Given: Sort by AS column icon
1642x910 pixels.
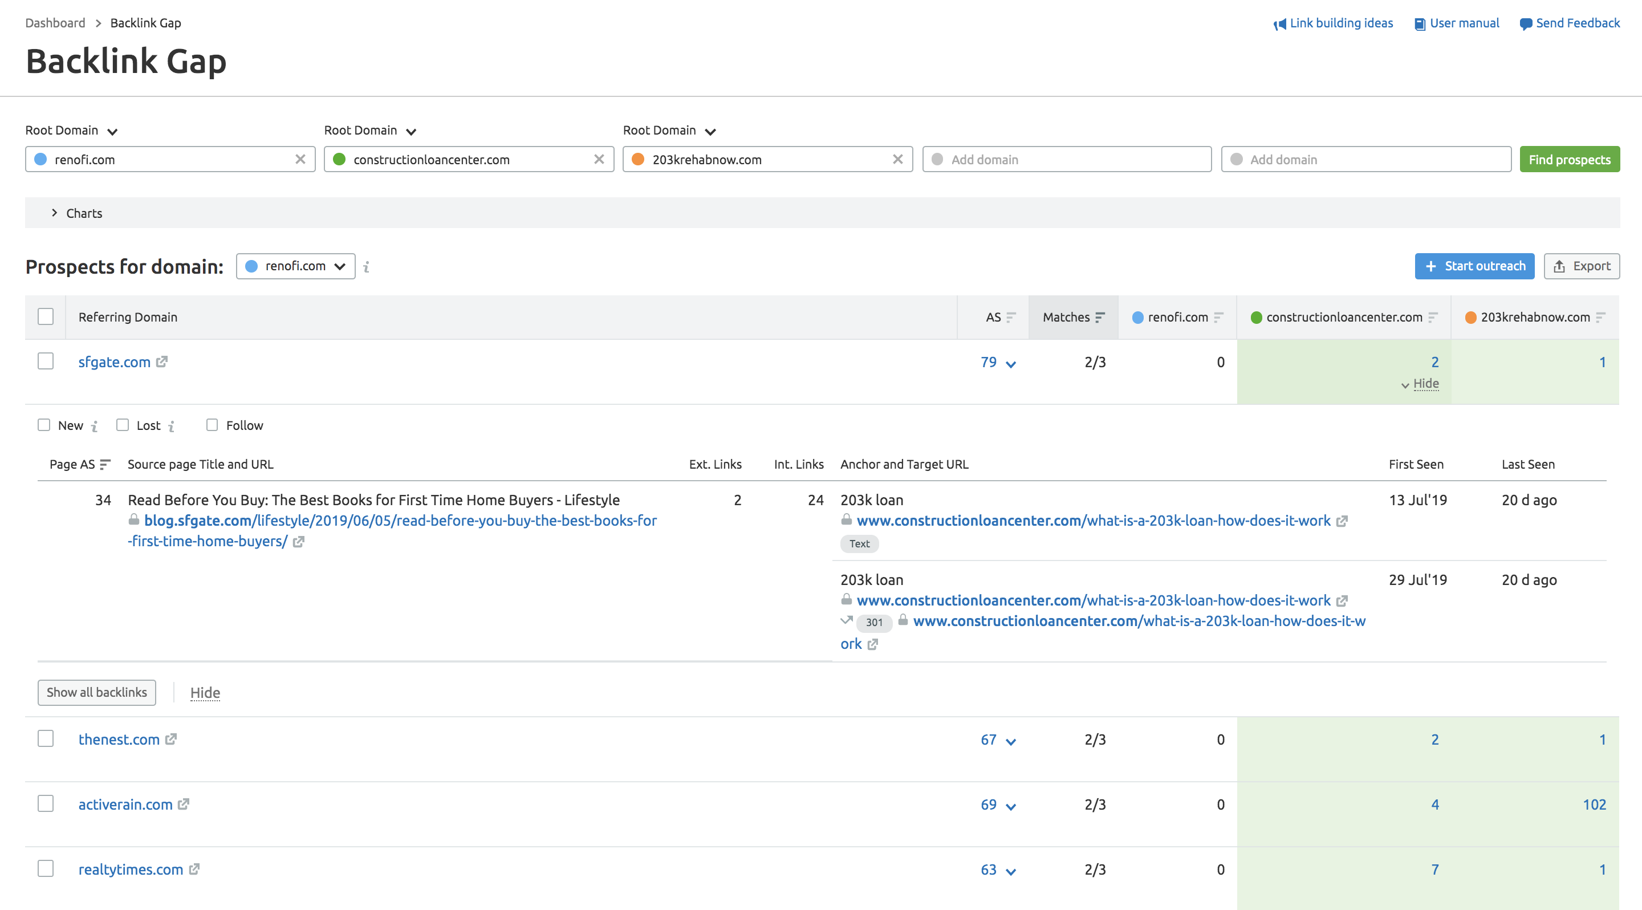Looking at the screenshot, I should [x=1011, y=318].
